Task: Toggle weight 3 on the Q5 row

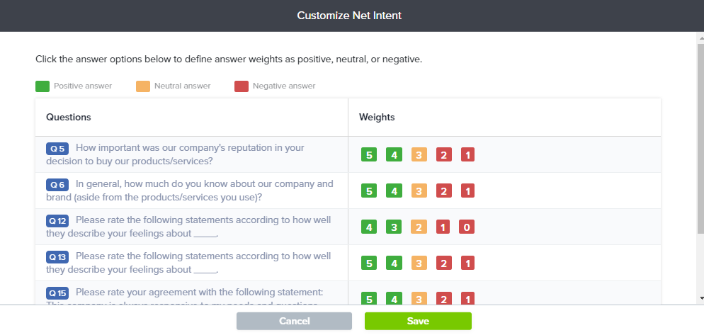Action: 419,154
